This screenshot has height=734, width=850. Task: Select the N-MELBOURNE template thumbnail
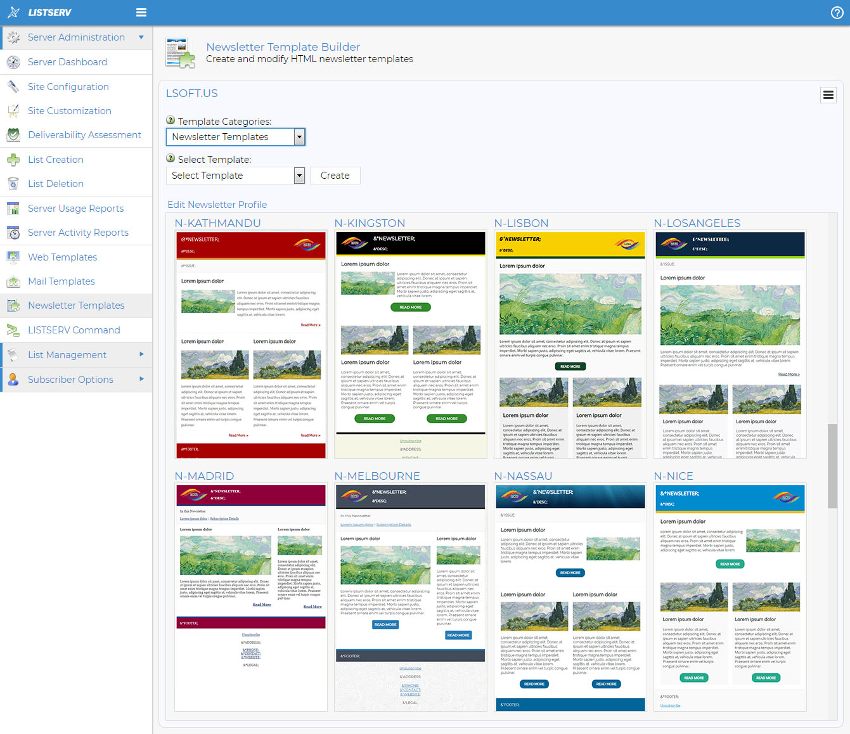[x=411, y=597]
